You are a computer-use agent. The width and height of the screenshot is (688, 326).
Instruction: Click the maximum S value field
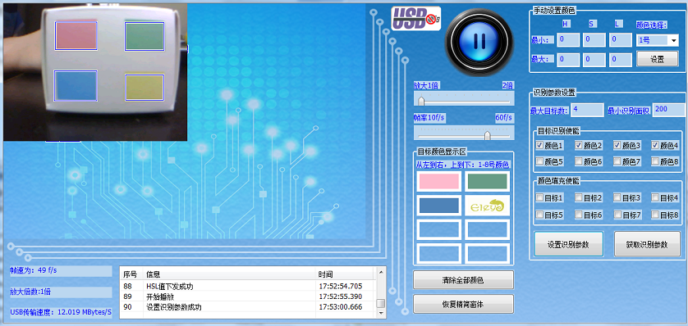coord(594,60)
